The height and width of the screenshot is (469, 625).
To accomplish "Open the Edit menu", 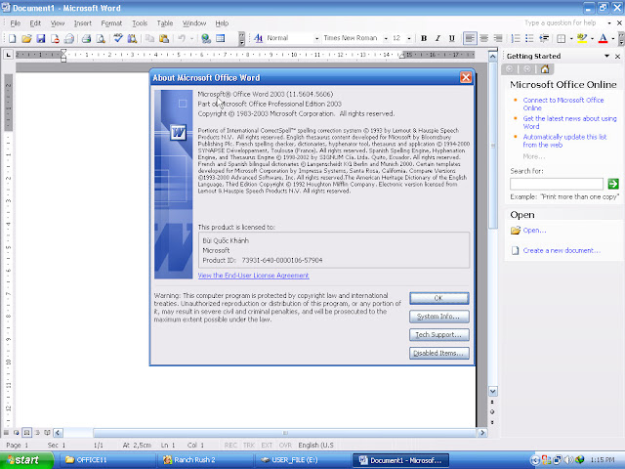I will (35, 23).
